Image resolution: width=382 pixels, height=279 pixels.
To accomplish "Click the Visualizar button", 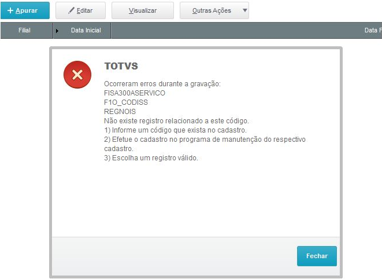I will tap(143, 10).
